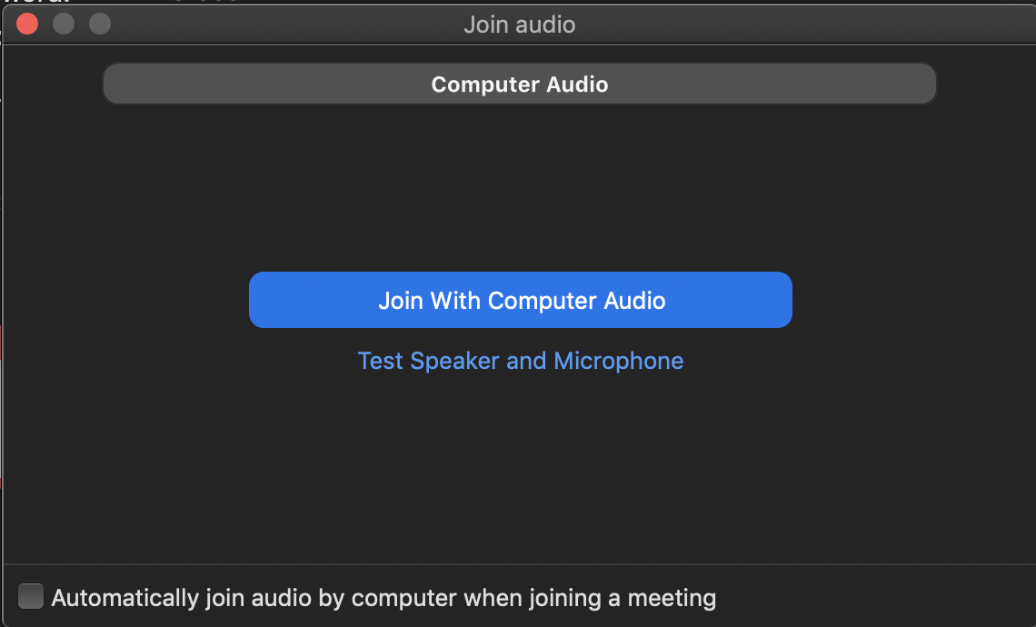The height and width of the screenshot is (627, 1036).
Task: Click the 'Automatically join audio by computer' label
Action: tap(384, 598)
